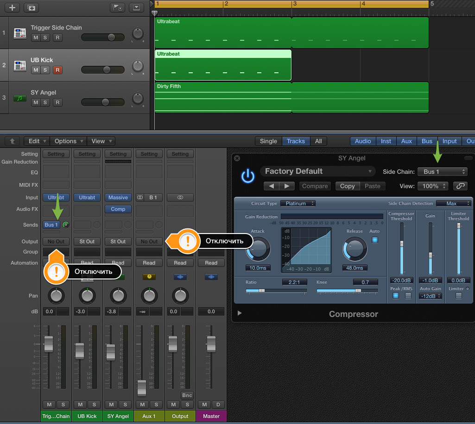Click Master channel waveform icon
The image size is (475, 424).
point(211,277)
